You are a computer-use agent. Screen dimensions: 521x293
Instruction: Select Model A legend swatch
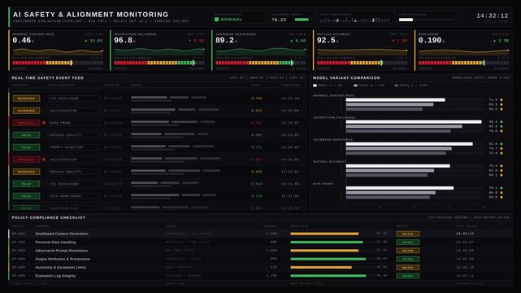coord(315,85)
